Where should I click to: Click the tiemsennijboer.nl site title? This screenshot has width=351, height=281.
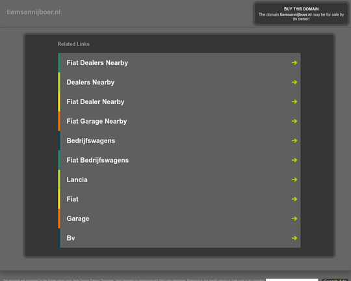34,12
